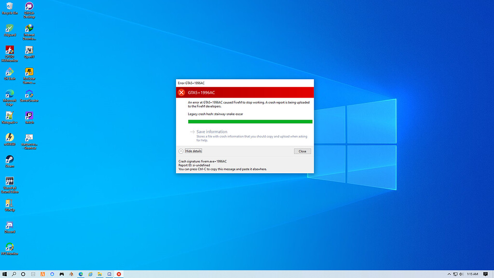Open Microsoft Edge from the taskbar

80,274
